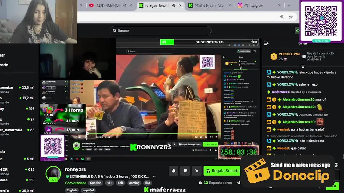Click the Conversando category link
The height and width of the screenshot is (193, 344).
[76, 183]
